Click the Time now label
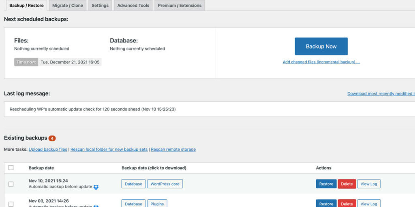 26,62
